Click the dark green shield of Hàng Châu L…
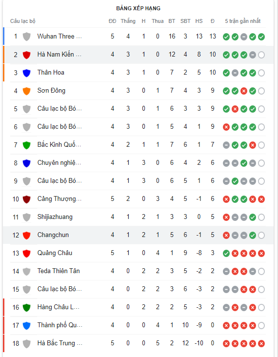278x357 pixels. point(27,307)
